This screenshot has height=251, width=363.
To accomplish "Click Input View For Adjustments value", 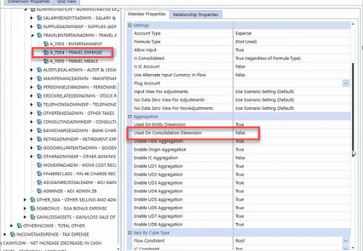I will (265, 91).
